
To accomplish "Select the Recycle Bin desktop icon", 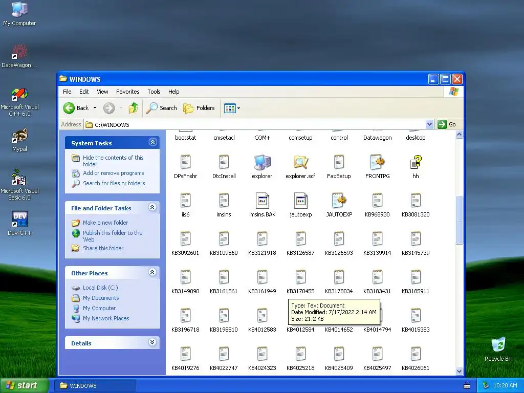I will click(498, 349).
